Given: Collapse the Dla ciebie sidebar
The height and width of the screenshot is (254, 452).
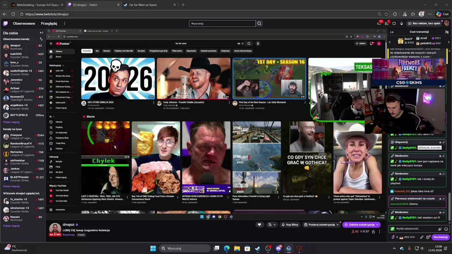Looking at the screenshot, I should [x=41, y=33].
